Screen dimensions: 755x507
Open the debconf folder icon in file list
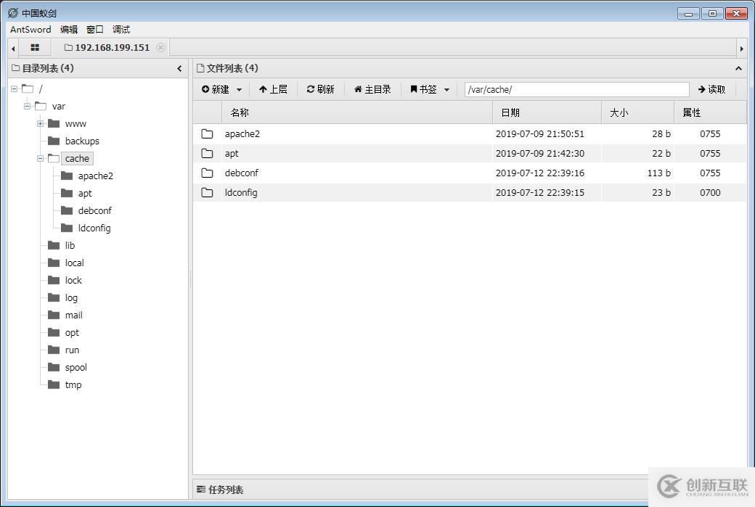pyautogui.click(x=208, y=173)
